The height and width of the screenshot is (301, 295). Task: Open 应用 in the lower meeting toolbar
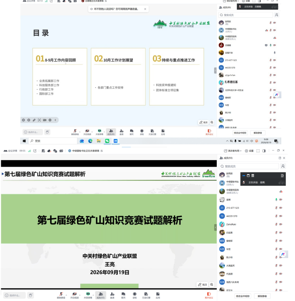point(158,295)
